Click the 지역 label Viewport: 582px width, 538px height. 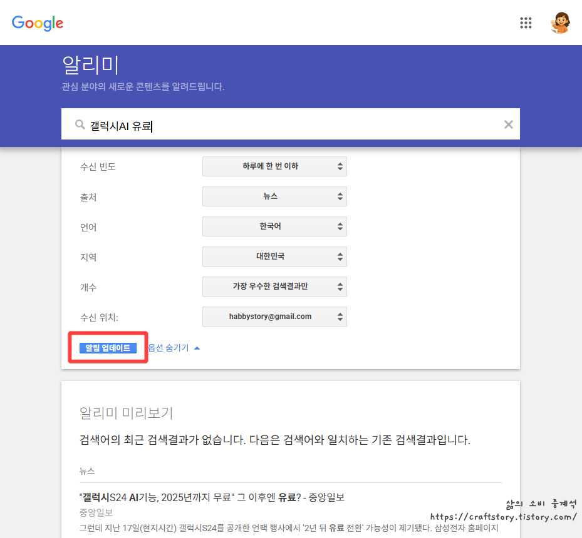[x=88, y=257]
